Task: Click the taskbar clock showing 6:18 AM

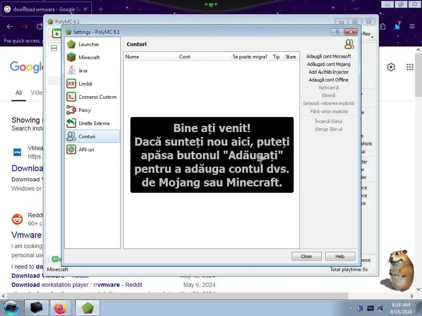Action: (401, 308)
